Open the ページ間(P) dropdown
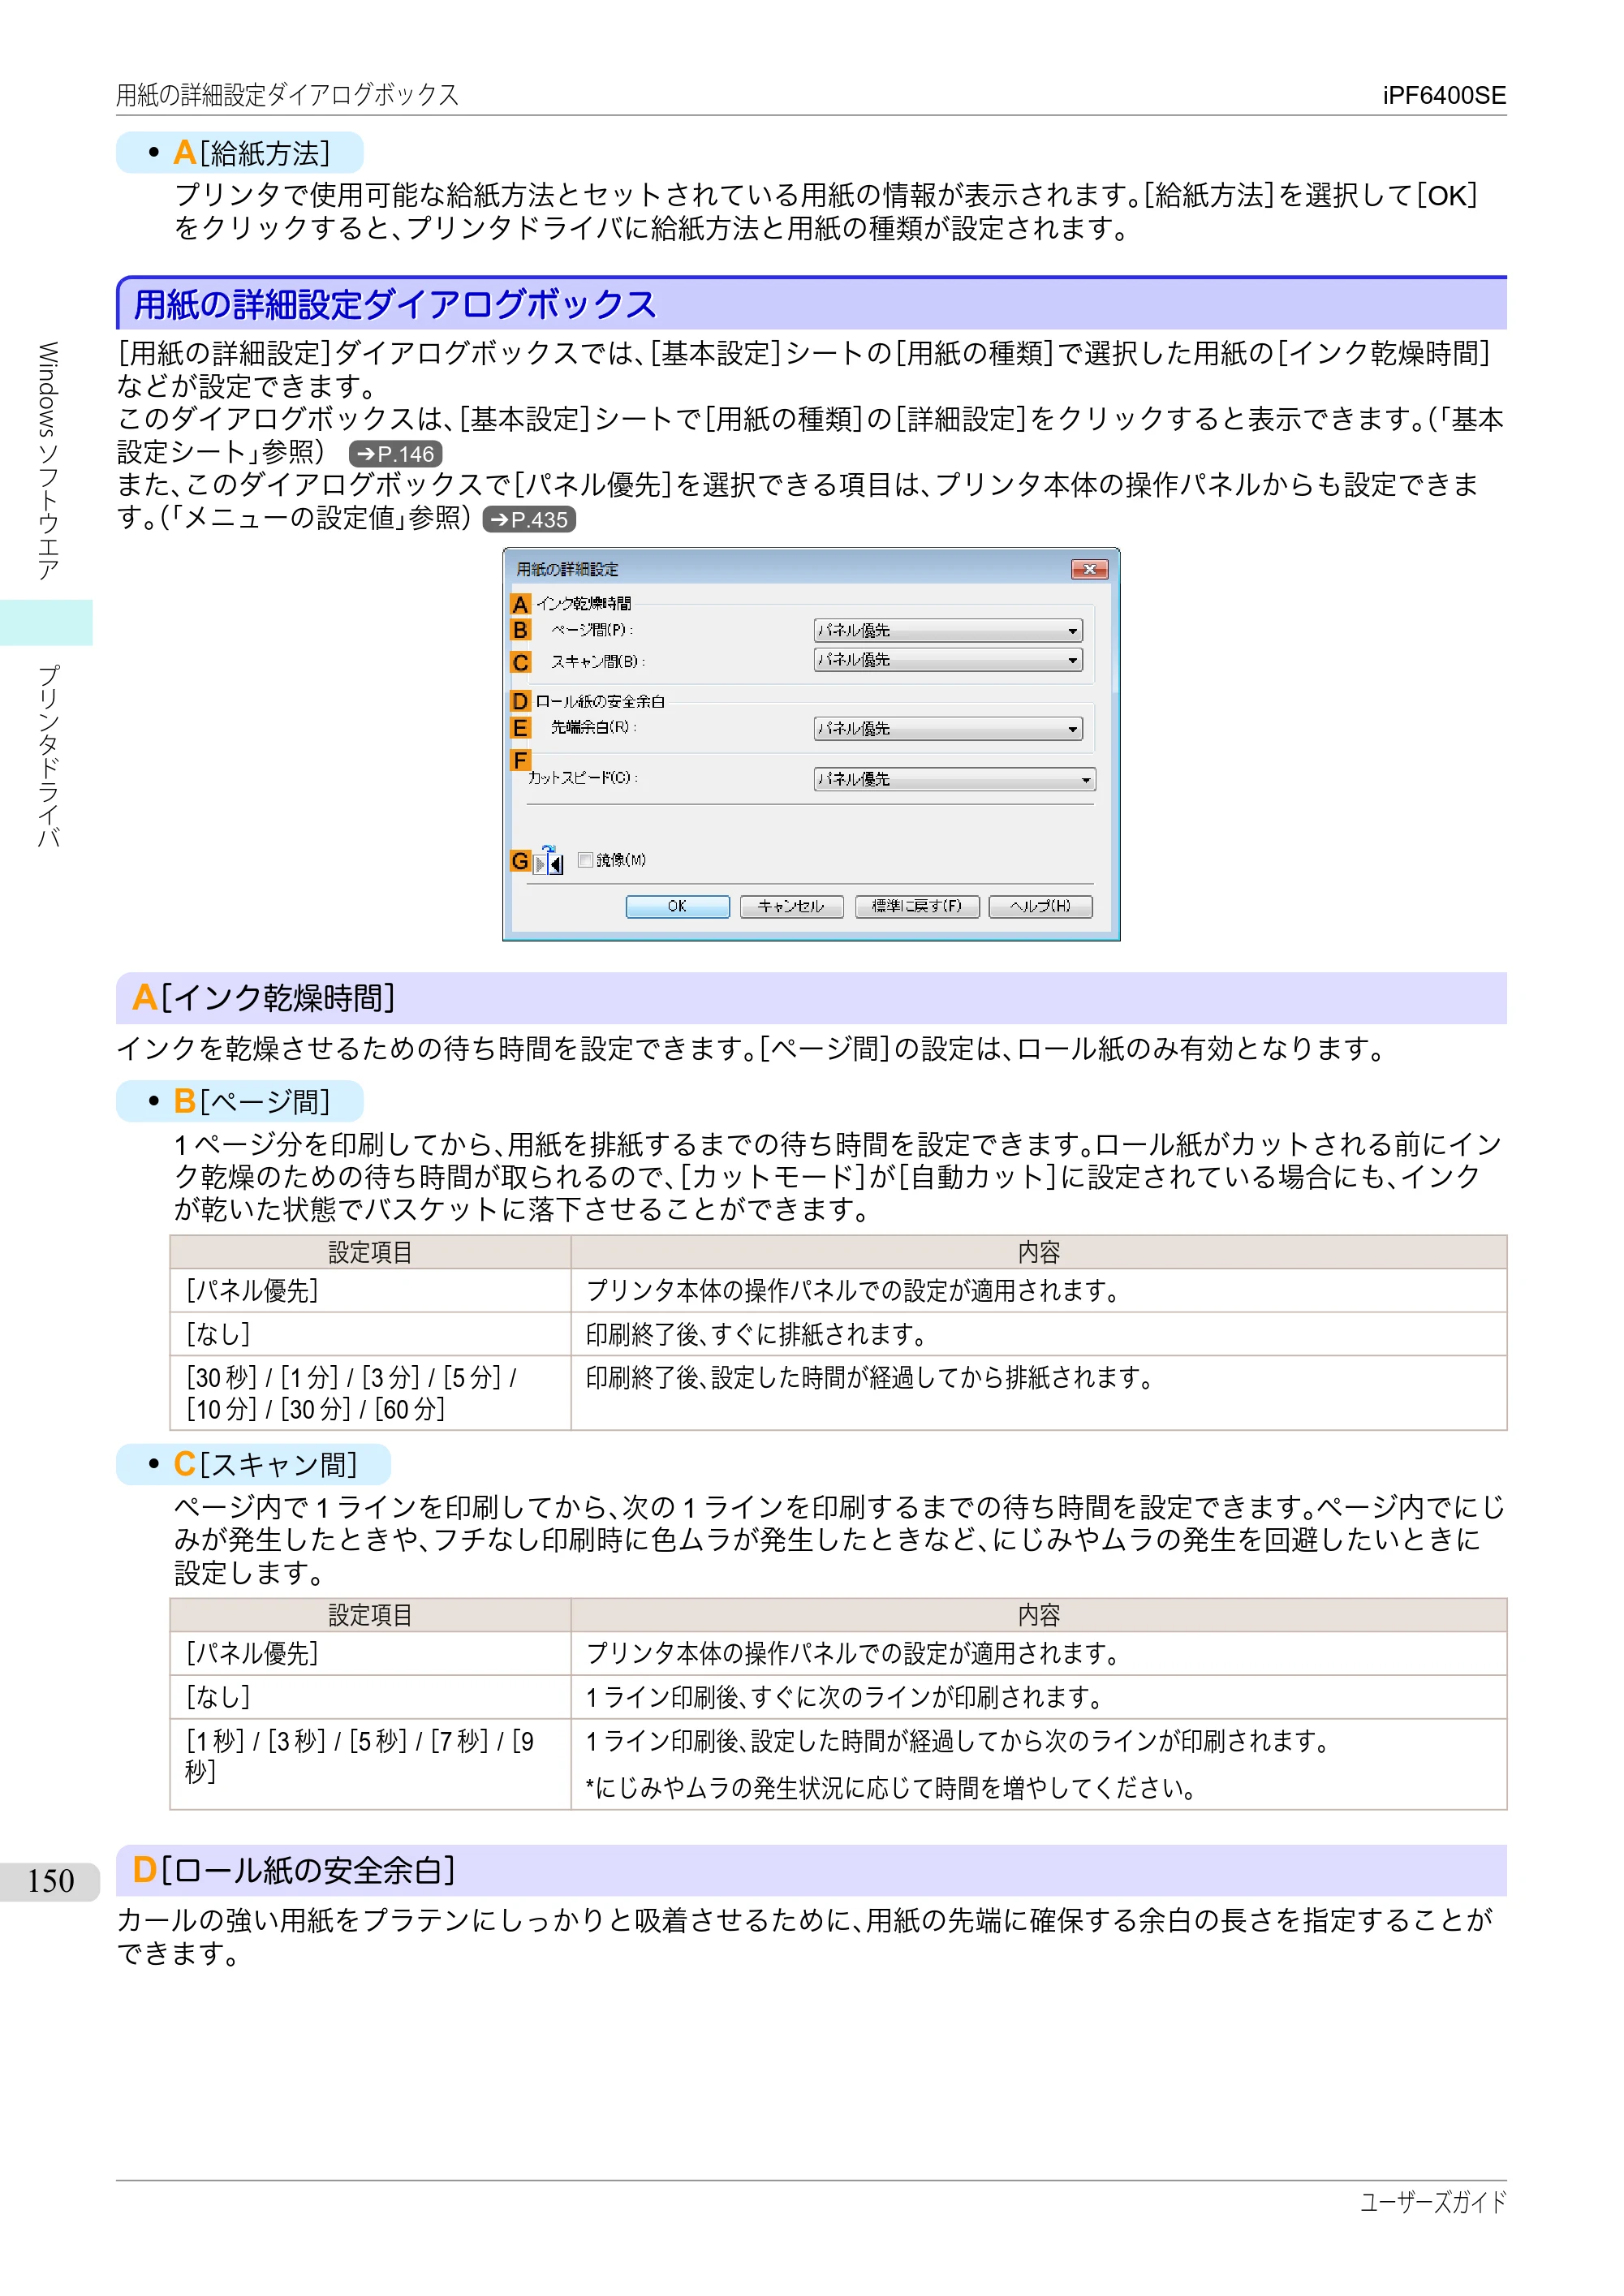 coord(948,630)
